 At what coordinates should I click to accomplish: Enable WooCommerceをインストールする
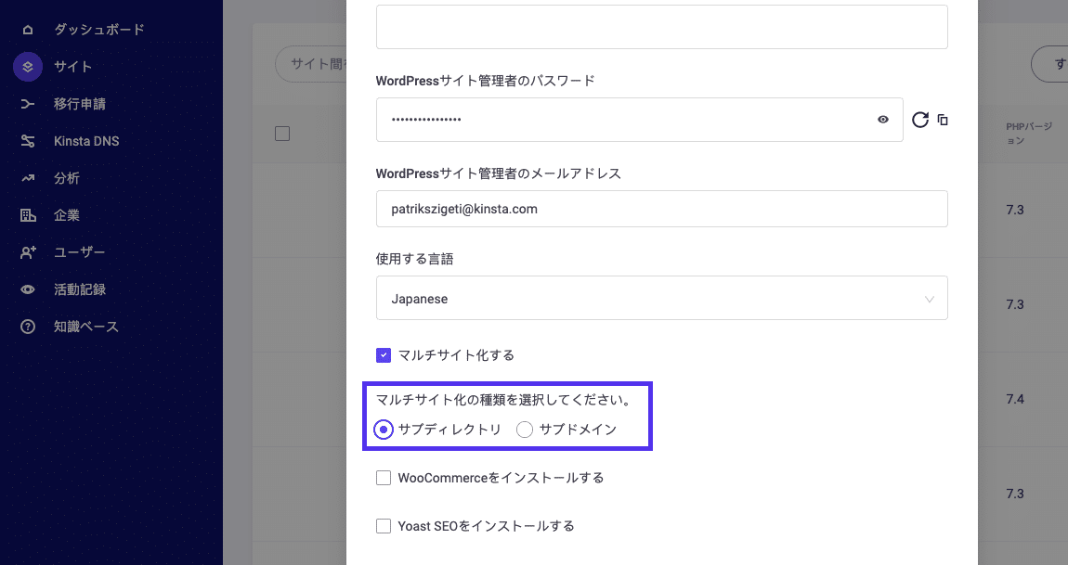[384, 477]
